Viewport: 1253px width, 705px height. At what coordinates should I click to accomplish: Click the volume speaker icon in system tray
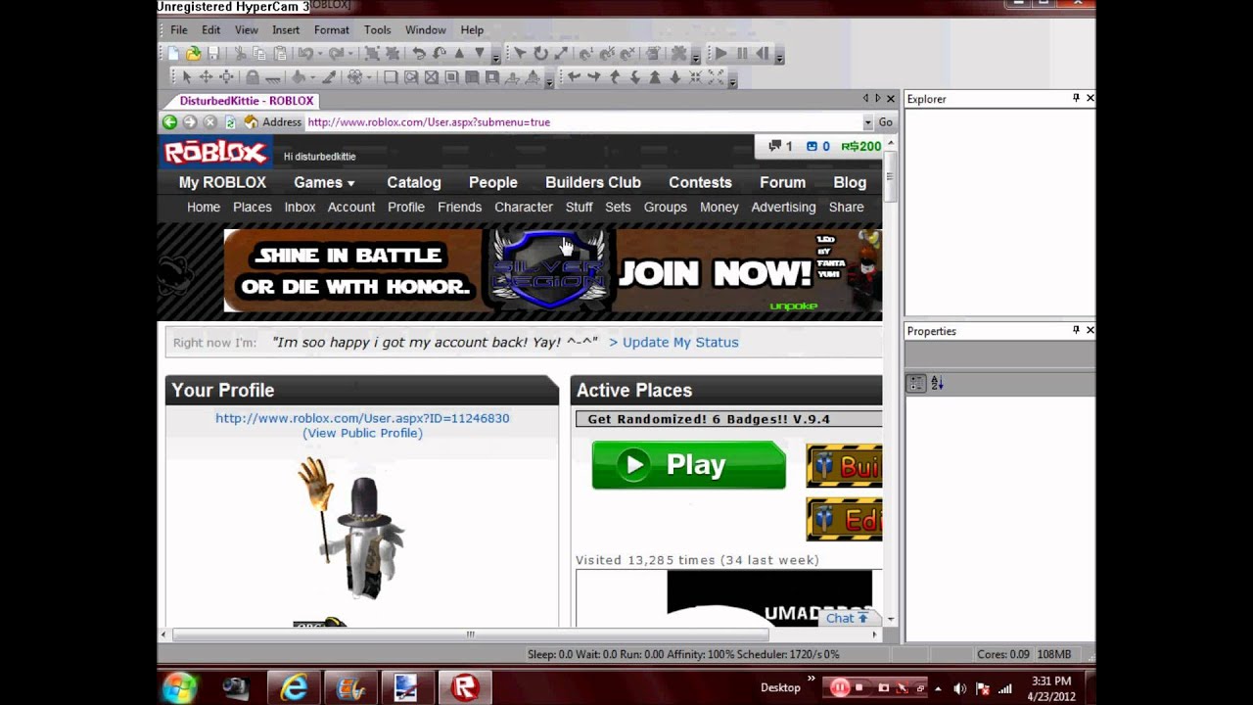point(959,688)
